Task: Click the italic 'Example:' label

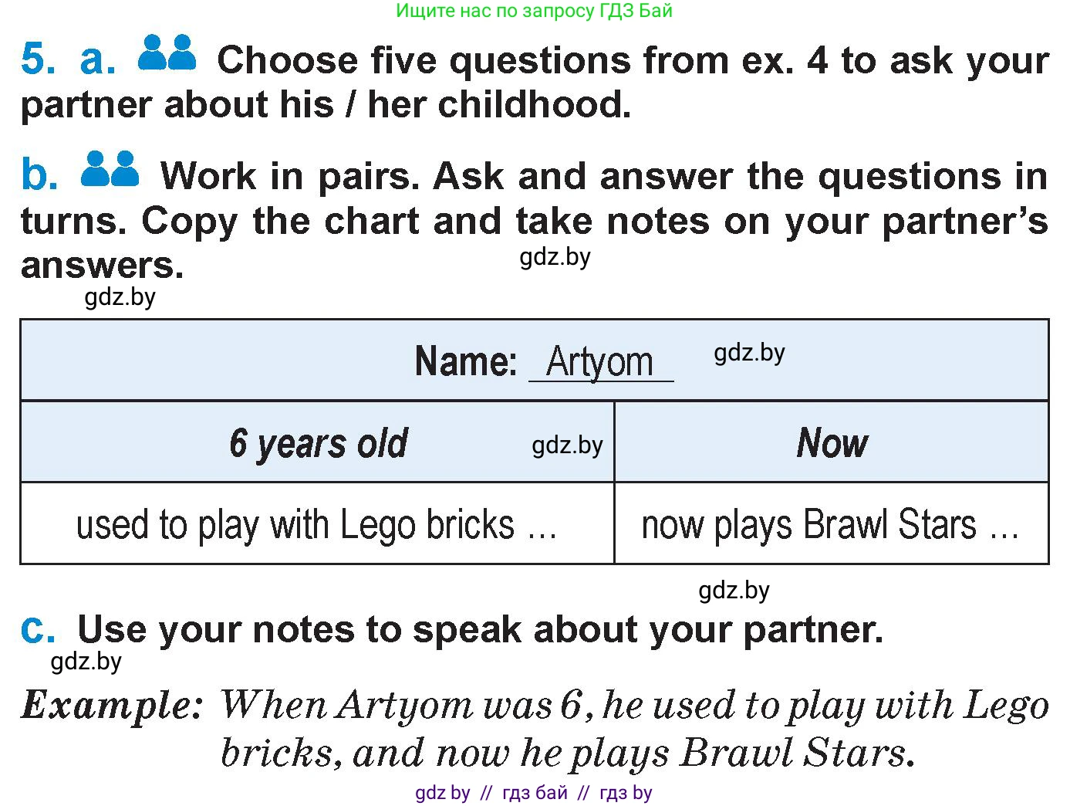Action: 113,705
